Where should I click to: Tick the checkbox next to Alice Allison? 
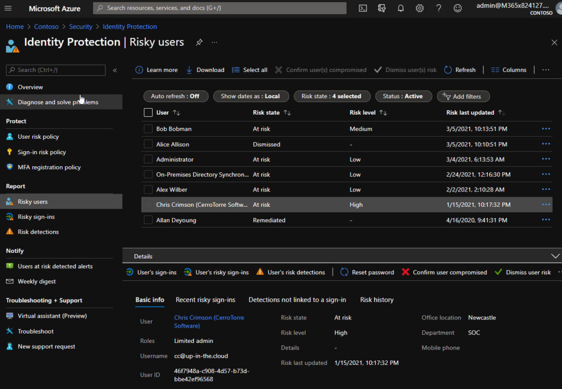[148, 144]
